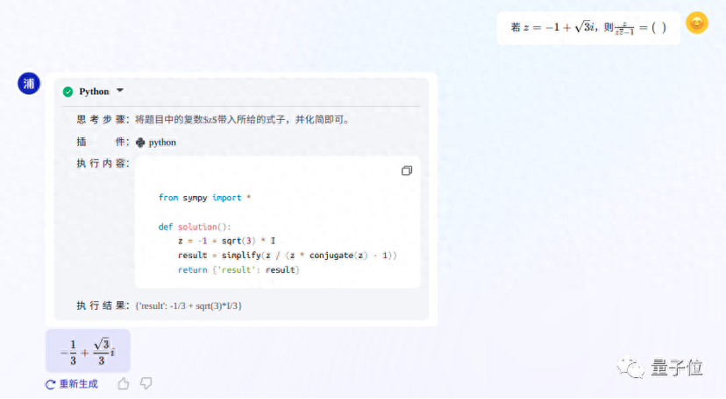Click the execution result output text

tap(189, 305)
